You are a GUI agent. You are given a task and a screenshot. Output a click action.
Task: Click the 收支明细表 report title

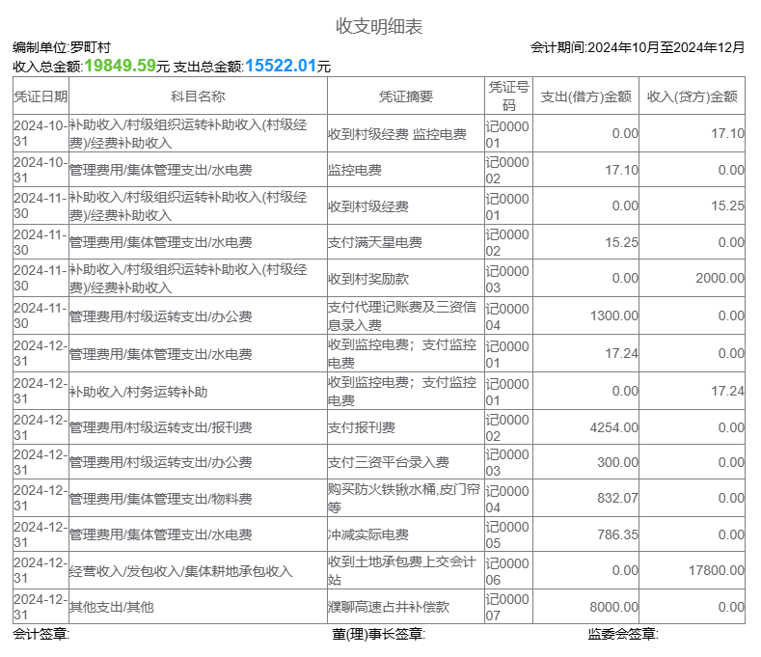pos(379,26)
